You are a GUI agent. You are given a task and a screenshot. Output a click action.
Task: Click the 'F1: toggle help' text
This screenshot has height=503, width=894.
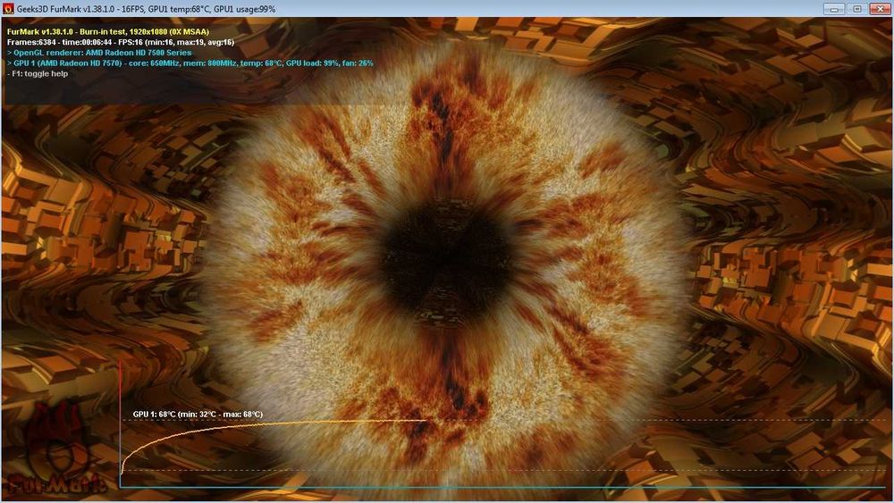pos(38,73)
